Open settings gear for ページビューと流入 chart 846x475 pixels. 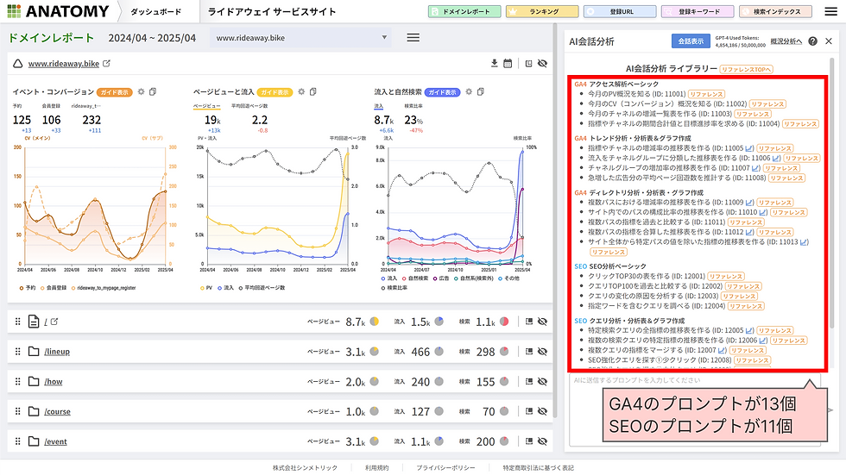(x=301, y=92)
